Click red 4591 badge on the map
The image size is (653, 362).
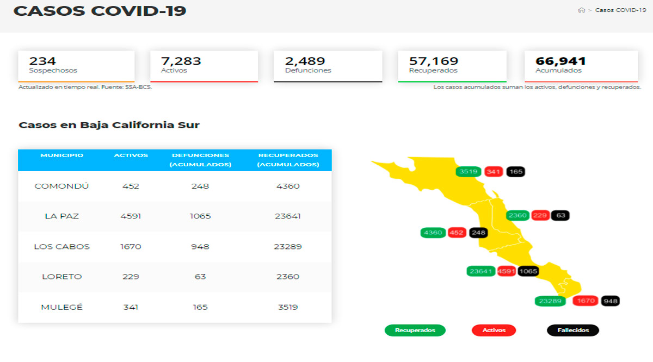[x=507, y=271]
